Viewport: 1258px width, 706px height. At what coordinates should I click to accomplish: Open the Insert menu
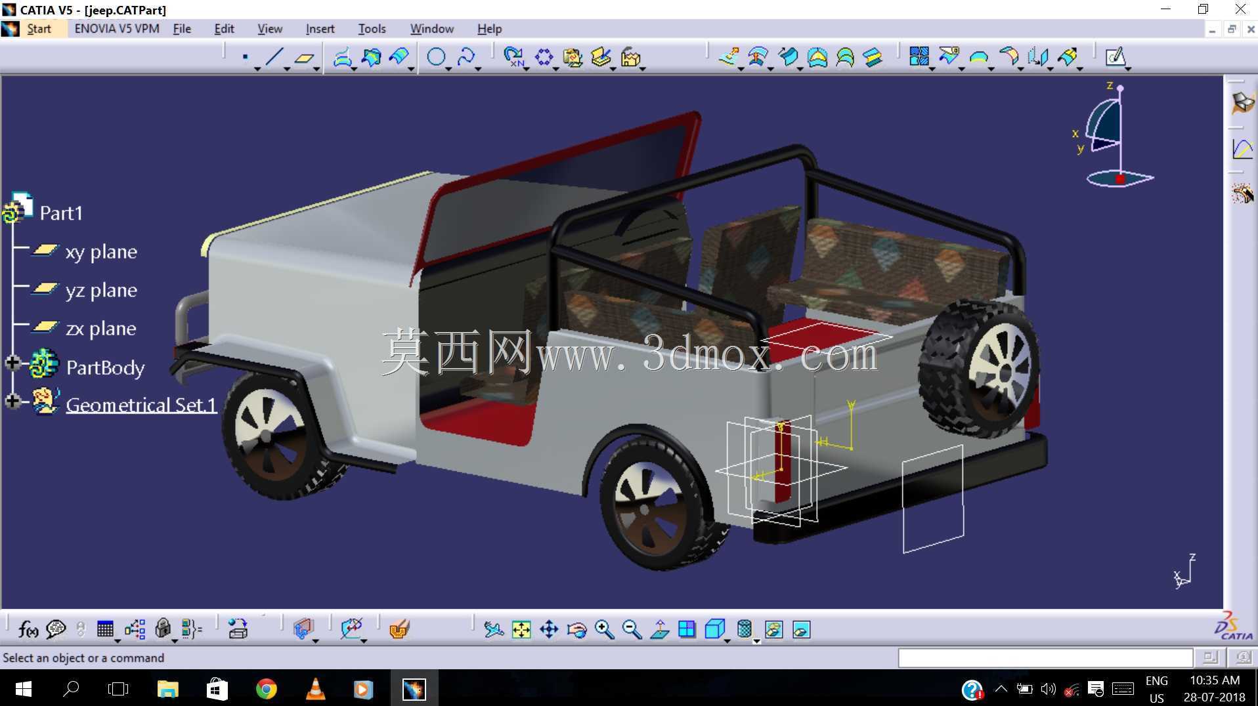click(x=320, y=29)
